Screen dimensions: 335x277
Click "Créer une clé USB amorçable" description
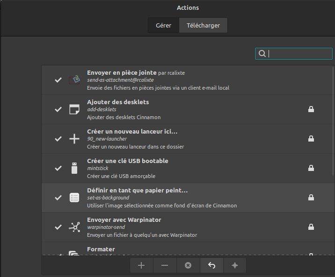point(121,176)
